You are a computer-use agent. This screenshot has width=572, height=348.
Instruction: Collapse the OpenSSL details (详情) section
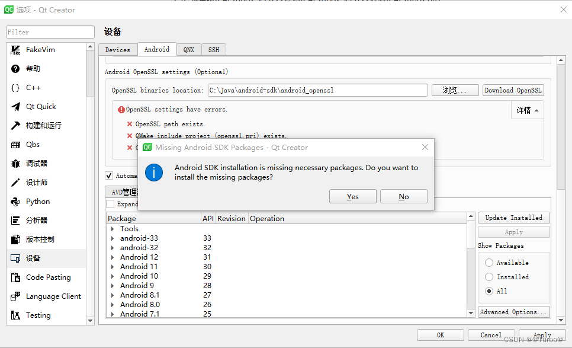528,110
